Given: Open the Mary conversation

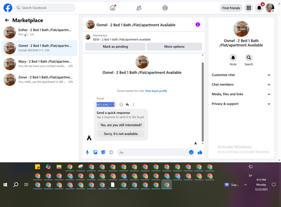Looking at the screenshot, I should point(39,64).
